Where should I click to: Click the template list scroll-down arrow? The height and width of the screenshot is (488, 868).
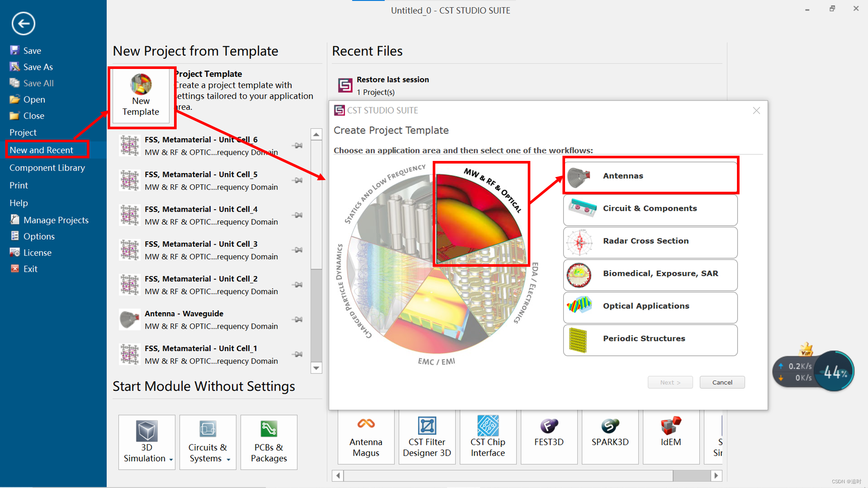pos(316,368)
